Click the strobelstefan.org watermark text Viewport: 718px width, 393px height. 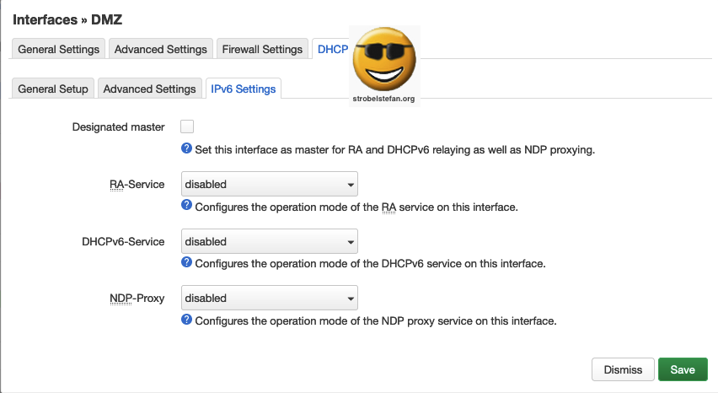(x=384, y=99)
